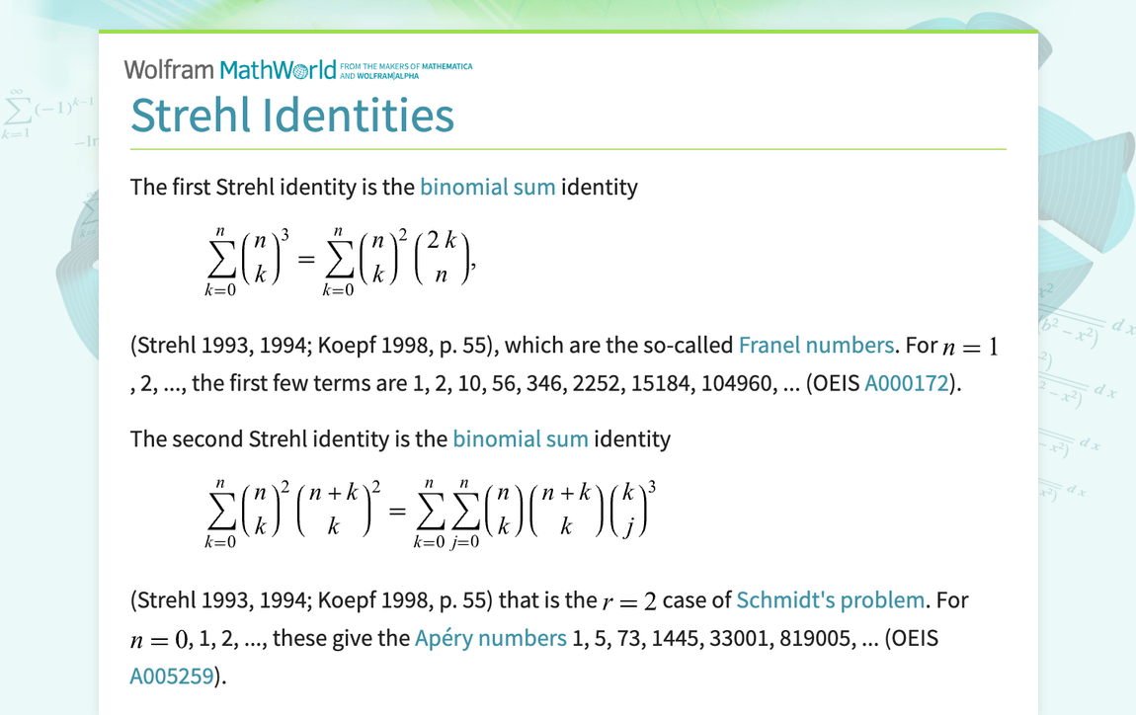
Task: Open the first binomial sum link
Action: click(487, 187)
